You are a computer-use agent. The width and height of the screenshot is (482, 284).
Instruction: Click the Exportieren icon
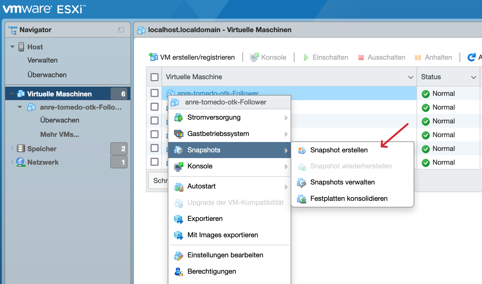click(x=179, y=219)
